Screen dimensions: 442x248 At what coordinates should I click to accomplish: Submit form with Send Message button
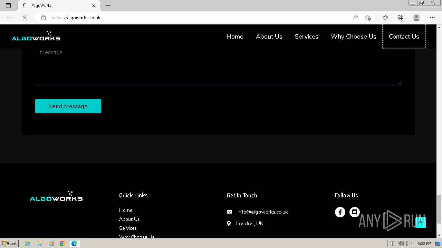click(68, 106)
